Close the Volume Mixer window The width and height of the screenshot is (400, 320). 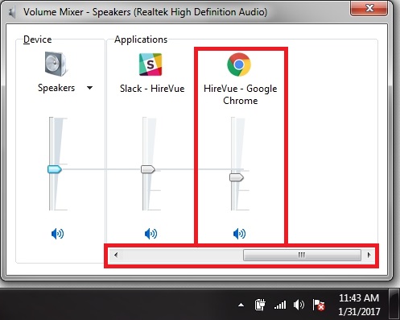point(369,8)
